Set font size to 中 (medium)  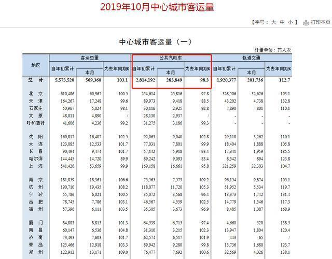point(282,22)
